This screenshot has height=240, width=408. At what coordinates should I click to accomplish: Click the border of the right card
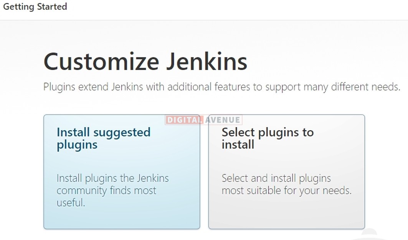pyautogui.click(x=365, y=172)
